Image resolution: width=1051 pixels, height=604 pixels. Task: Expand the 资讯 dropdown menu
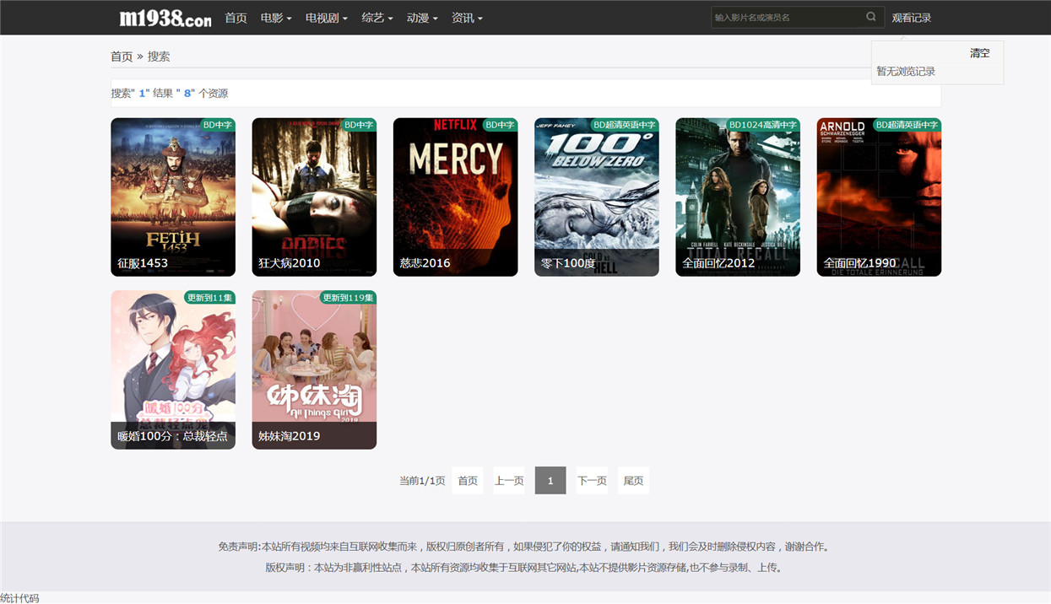(x=467, y=18)
